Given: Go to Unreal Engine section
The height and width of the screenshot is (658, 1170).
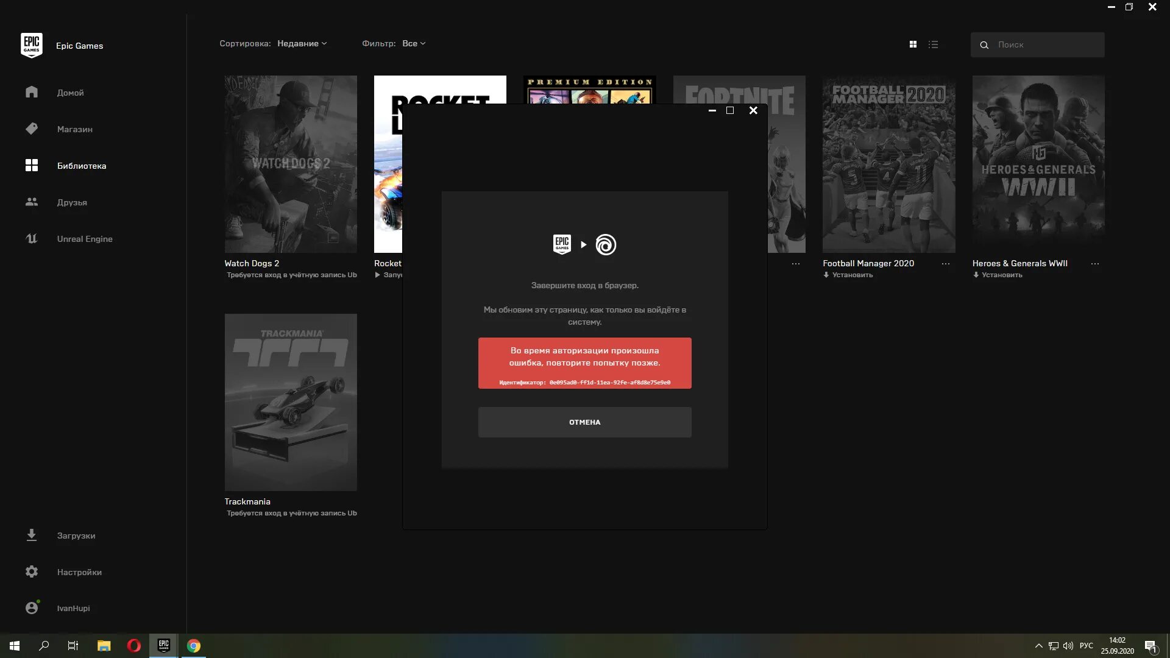Looking at the screenshot, I should (84, 239).
